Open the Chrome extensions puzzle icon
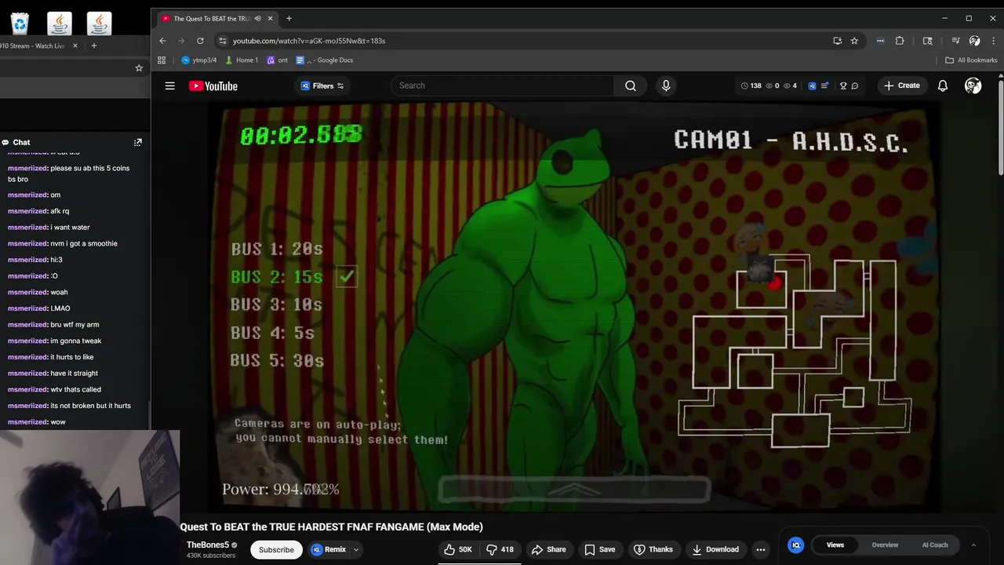1004x565 pixels. point(900,41)
